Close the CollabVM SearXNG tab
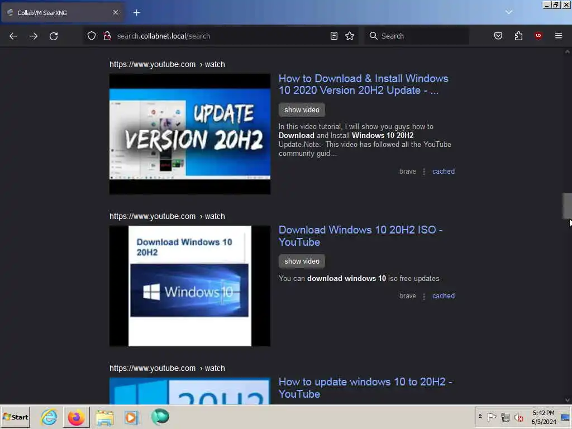This screenshot has height=429, width=572. pos(115,12)
